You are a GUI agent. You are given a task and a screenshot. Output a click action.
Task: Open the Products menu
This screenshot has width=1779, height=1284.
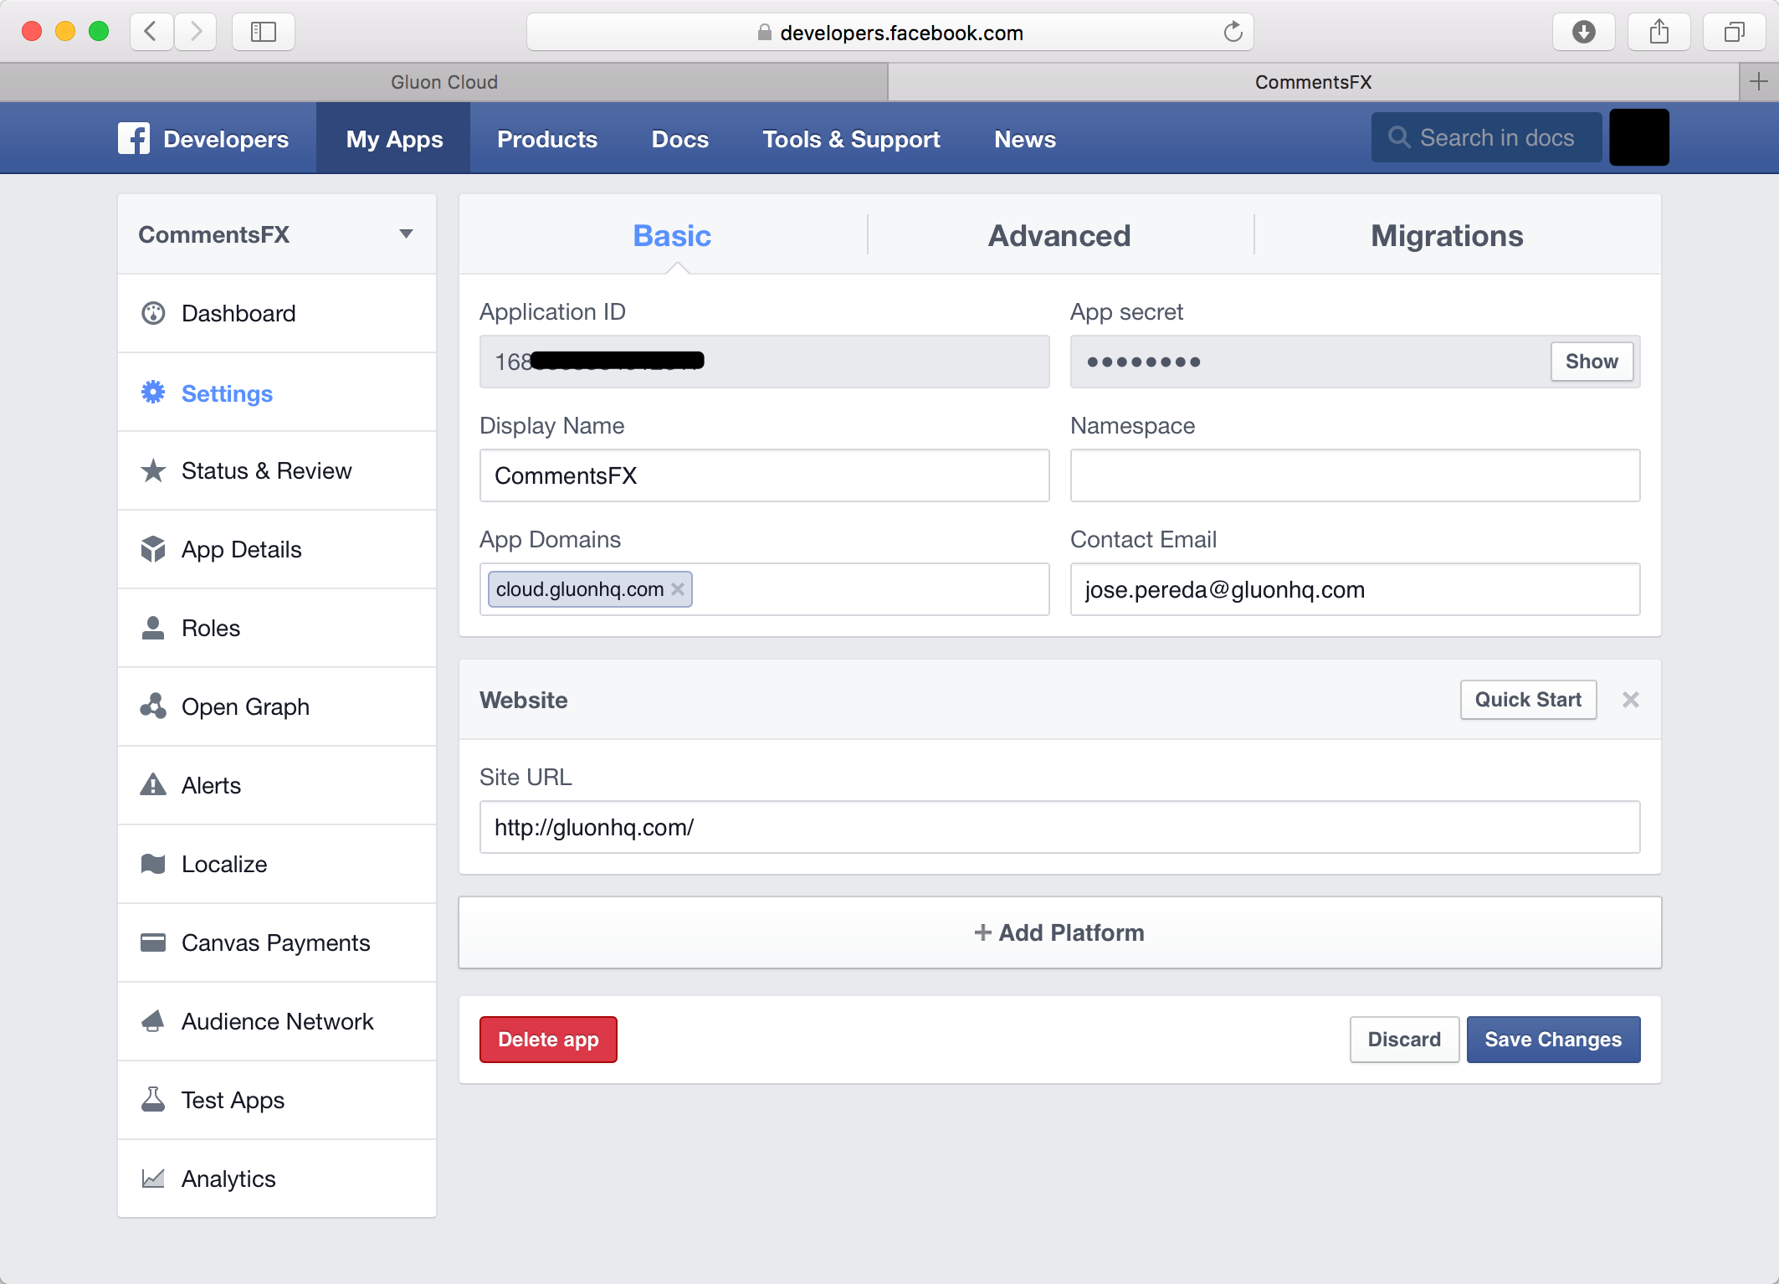coord(547,139)
